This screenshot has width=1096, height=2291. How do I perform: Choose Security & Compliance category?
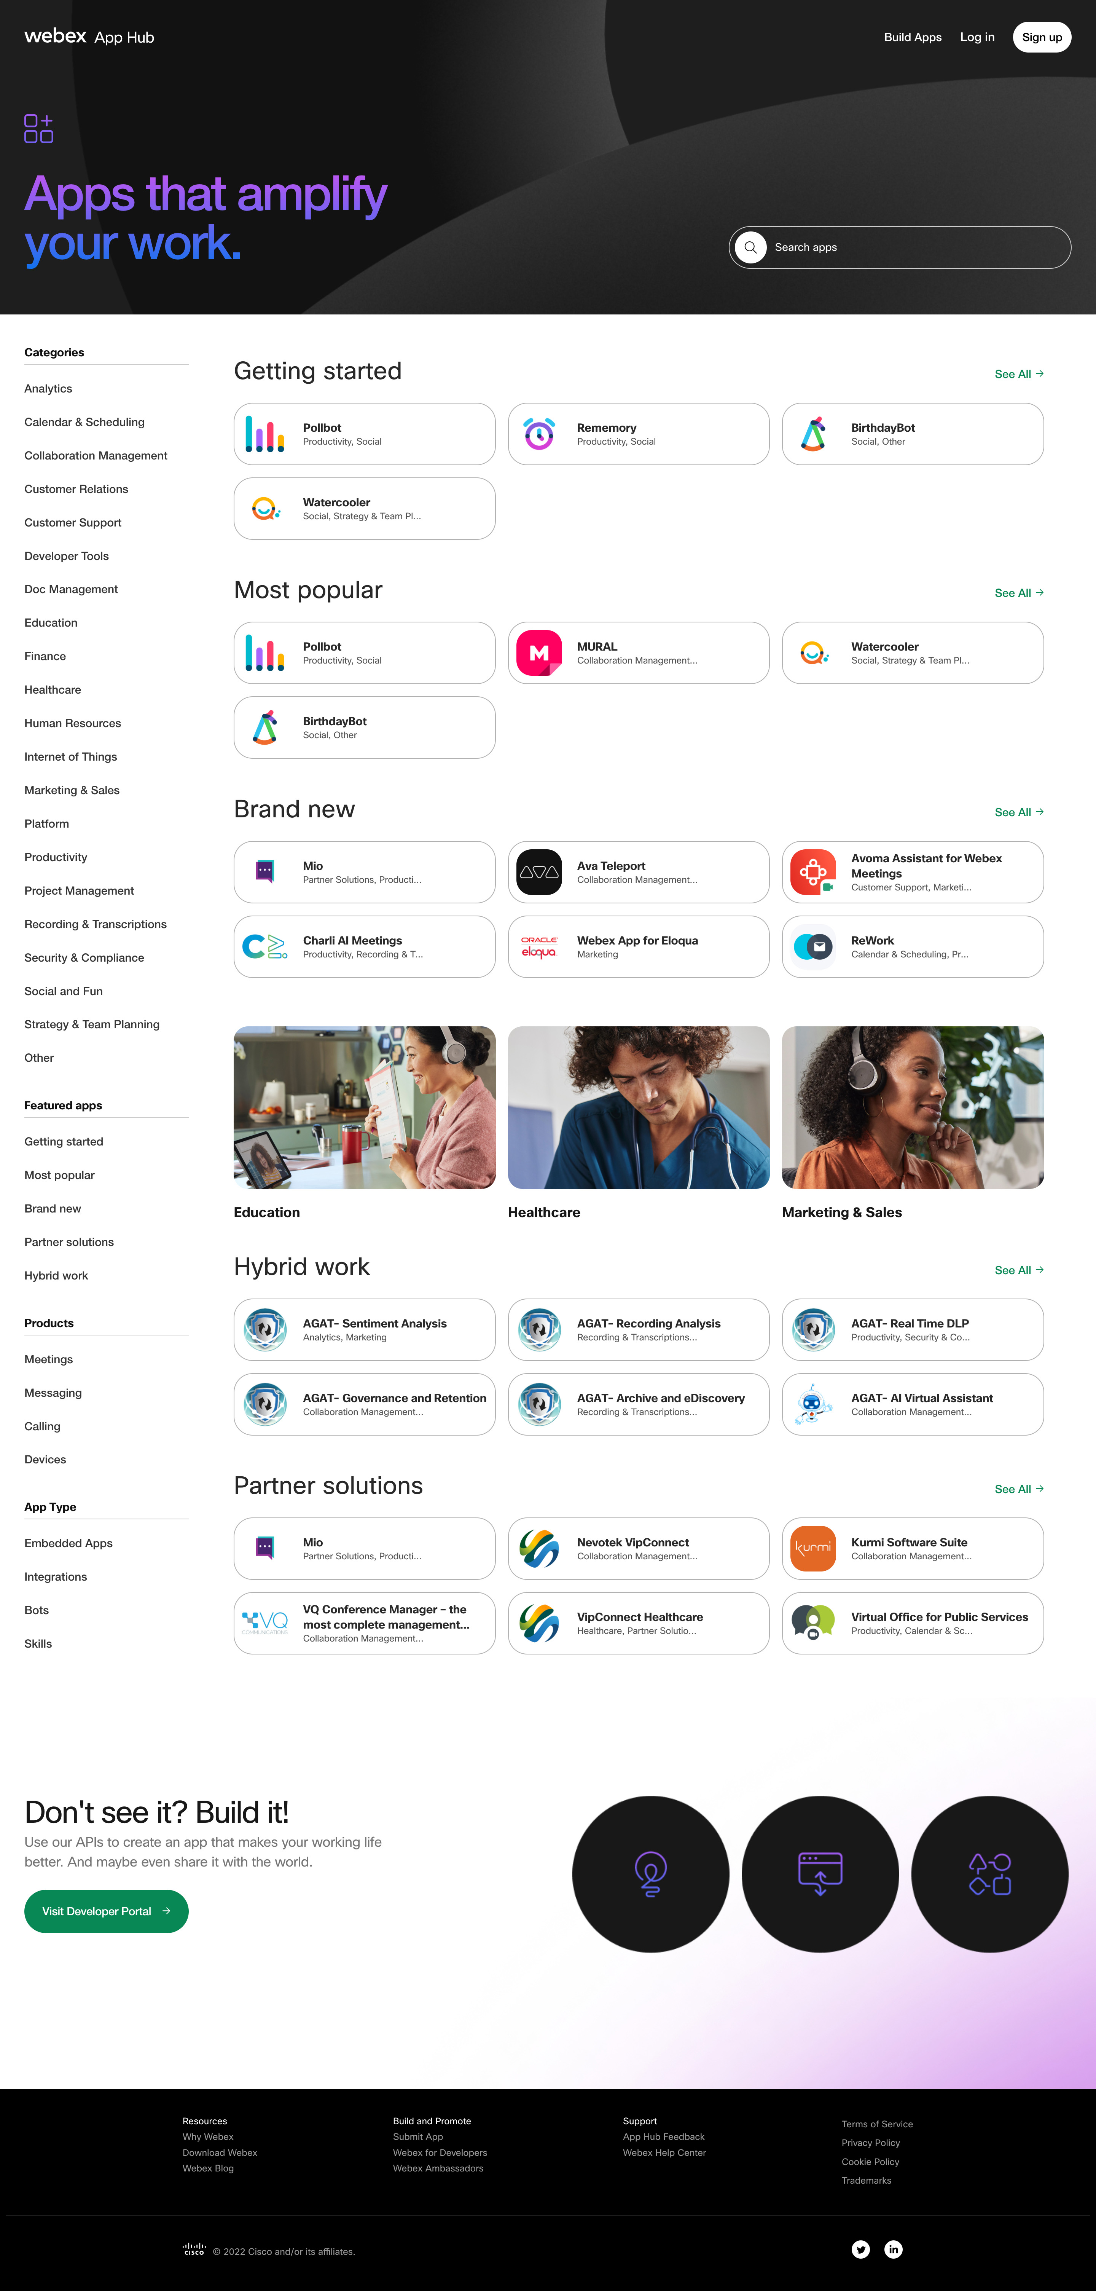pos(84,958)
